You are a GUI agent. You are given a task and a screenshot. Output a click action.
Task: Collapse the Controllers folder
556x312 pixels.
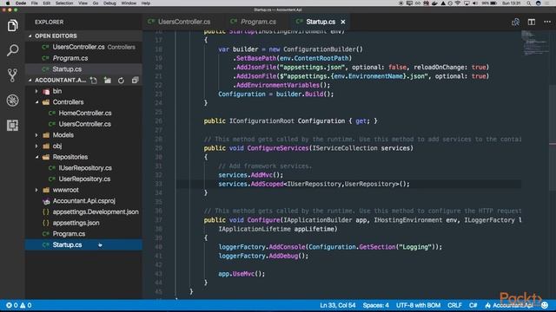coord(36,102)
